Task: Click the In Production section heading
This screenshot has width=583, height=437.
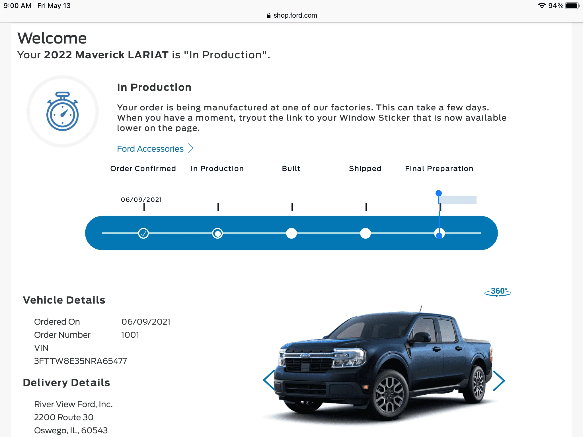Action: pyautogui.click(x=154, y=87)
